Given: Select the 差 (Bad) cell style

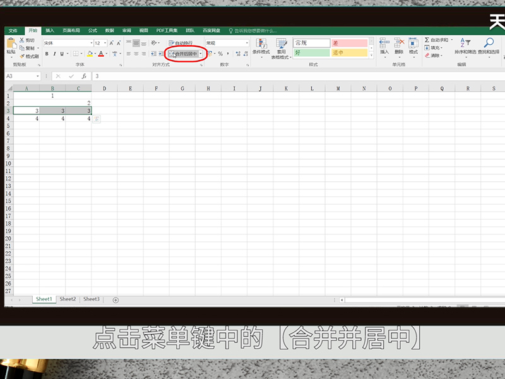Looking at the screenshot, I should tap(350, 43).
